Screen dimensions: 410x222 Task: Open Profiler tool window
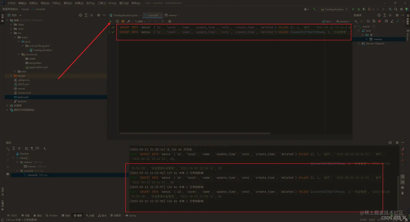click(52, 216)
